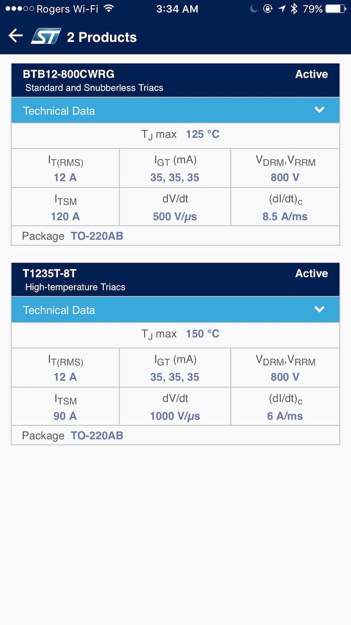Select TO-220AB package of BTB12-800CWRG
The height and width of the screenshot is (625, 351).
(x=97, y=236)
